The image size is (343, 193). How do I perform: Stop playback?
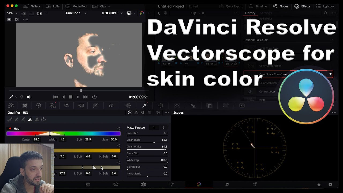point(71,97)
